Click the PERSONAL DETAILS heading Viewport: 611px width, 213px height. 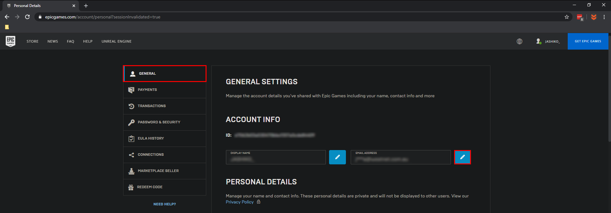(261, 182)
